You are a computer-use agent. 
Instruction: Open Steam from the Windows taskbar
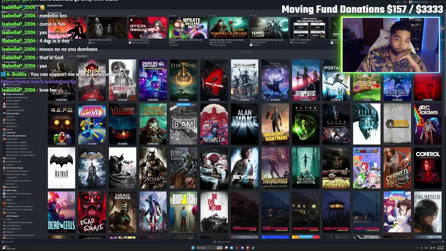(253, 248)
